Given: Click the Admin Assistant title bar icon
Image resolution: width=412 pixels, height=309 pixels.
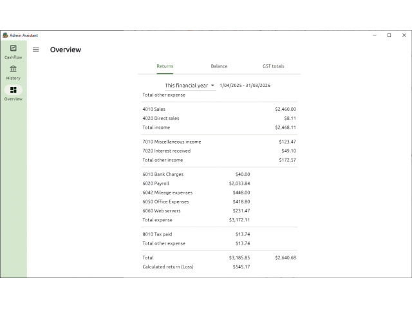Looking at the screenshot, I should [5, 35].
